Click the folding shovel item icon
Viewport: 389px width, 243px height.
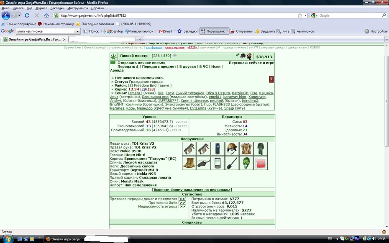[x=232, y=163]
